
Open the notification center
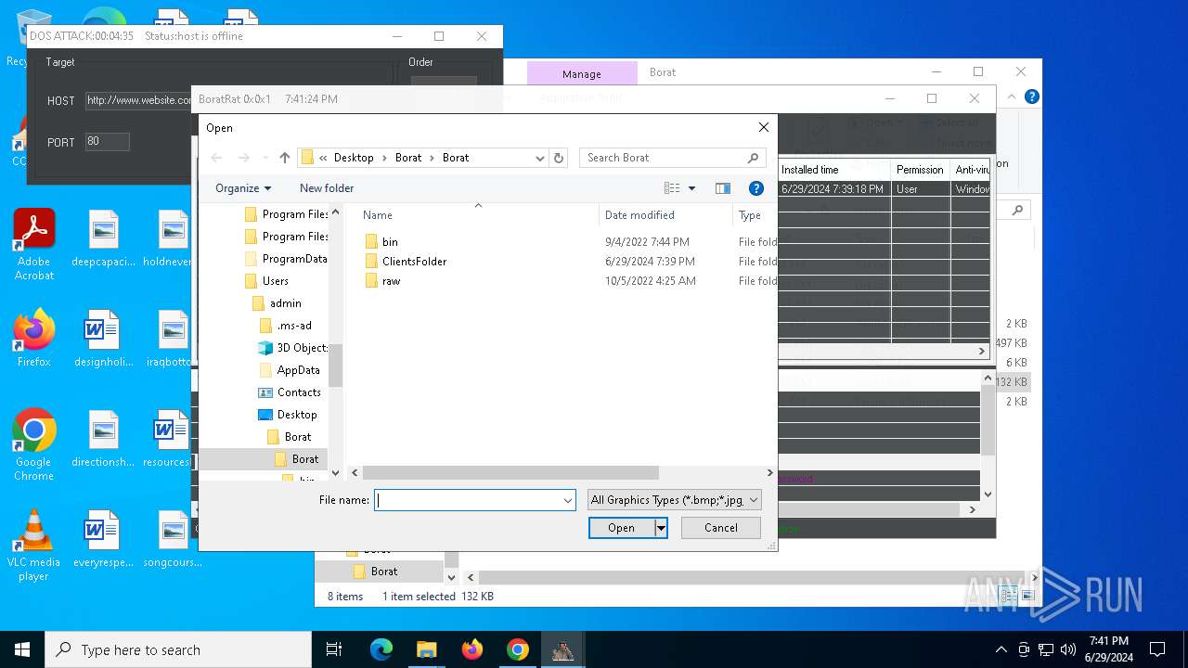[1157, 649]
